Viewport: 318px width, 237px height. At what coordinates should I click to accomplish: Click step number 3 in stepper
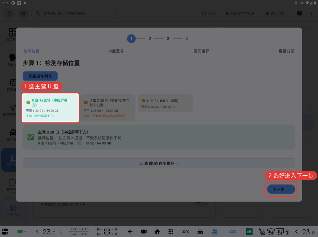tap(168, 39)
